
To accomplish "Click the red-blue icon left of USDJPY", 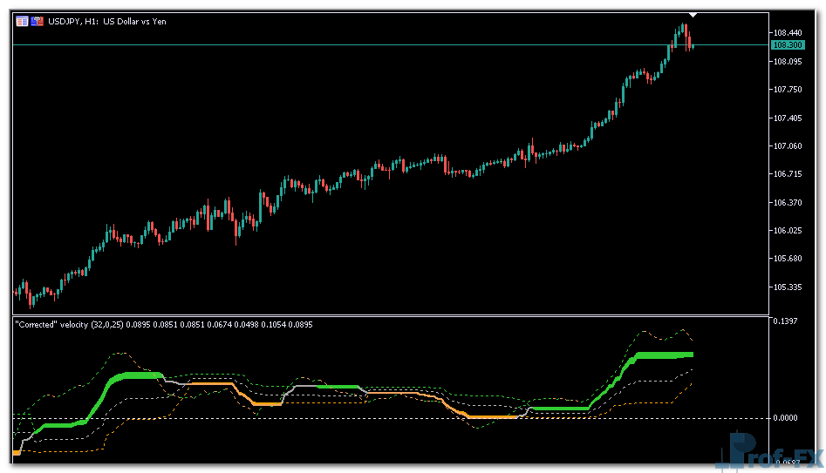I will coord(38,21).
